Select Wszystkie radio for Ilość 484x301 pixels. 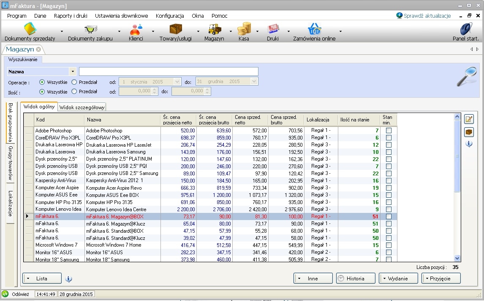[42, 91]
